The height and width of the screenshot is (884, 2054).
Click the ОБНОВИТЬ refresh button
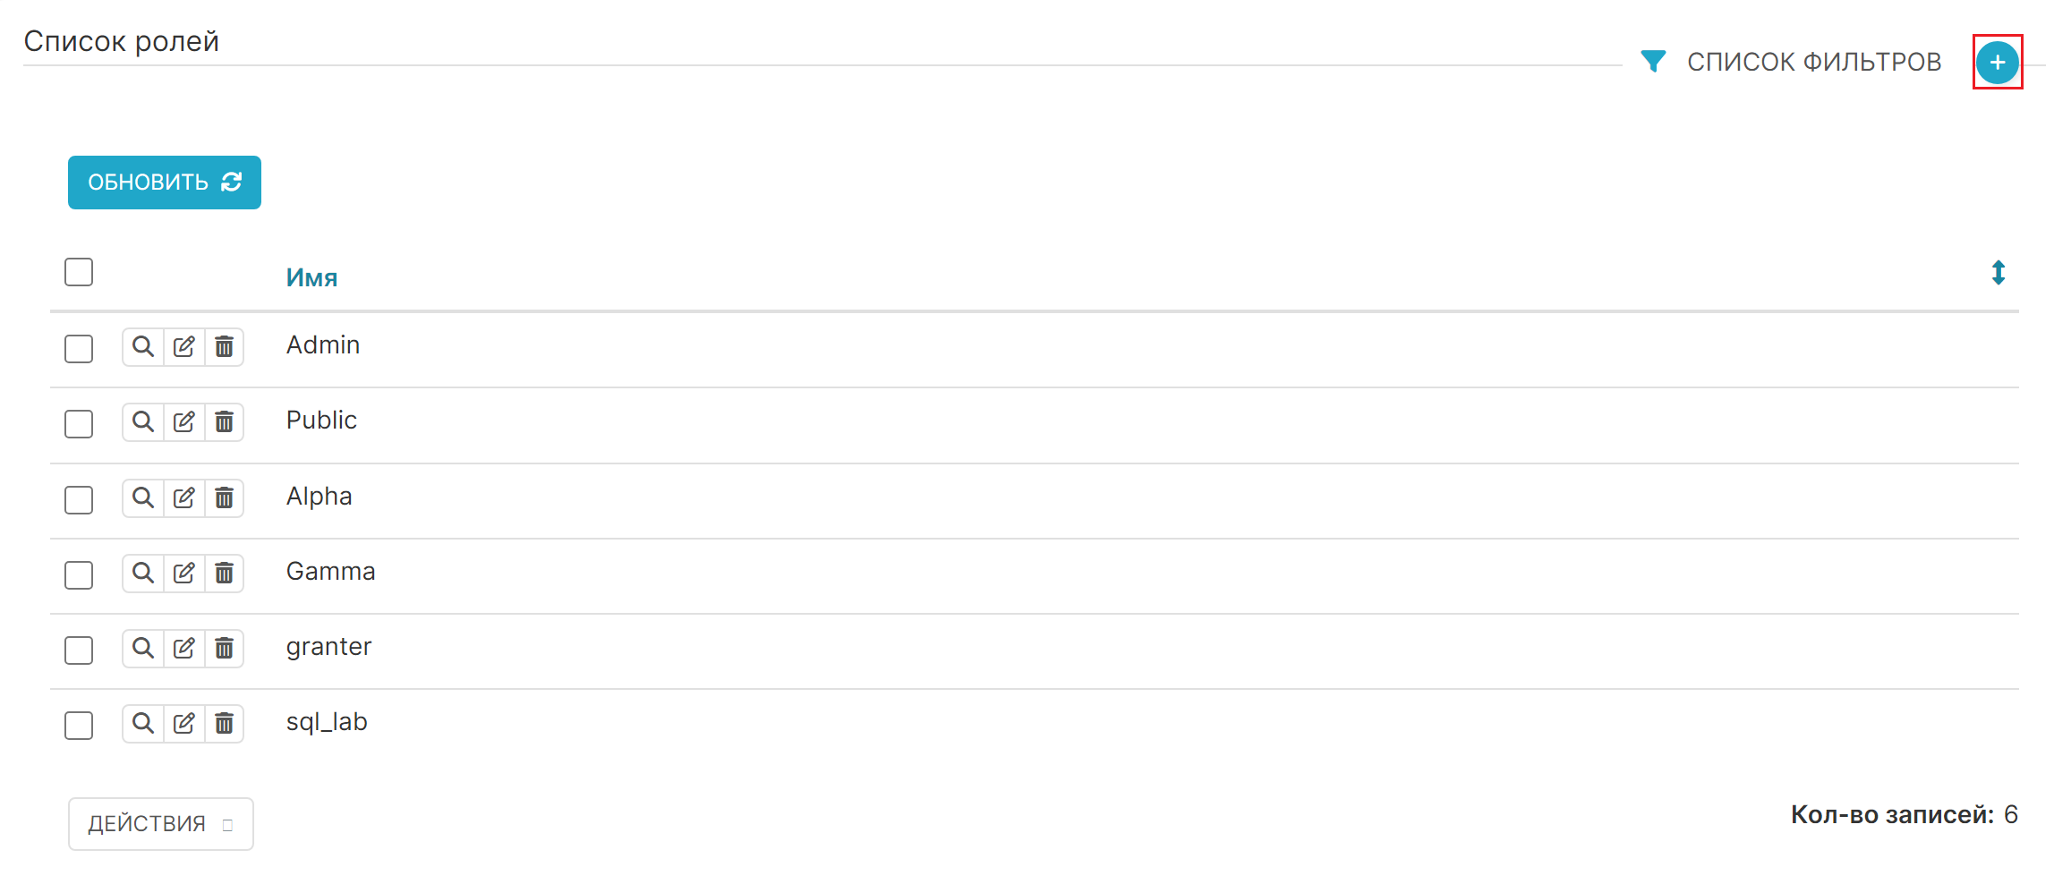pyautogui.click(x=165, y=183)
